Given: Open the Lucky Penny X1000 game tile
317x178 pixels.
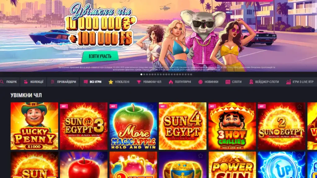Looking at the screenshot, I should coord(34,126).
